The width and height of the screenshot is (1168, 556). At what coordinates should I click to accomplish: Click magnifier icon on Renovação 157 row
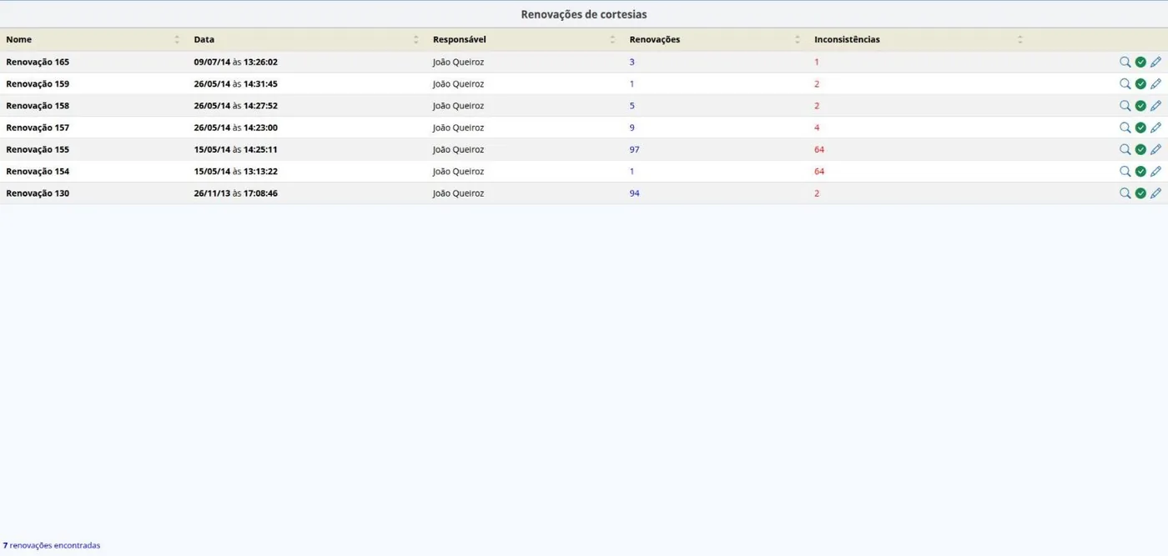[x=1125, y=128]
